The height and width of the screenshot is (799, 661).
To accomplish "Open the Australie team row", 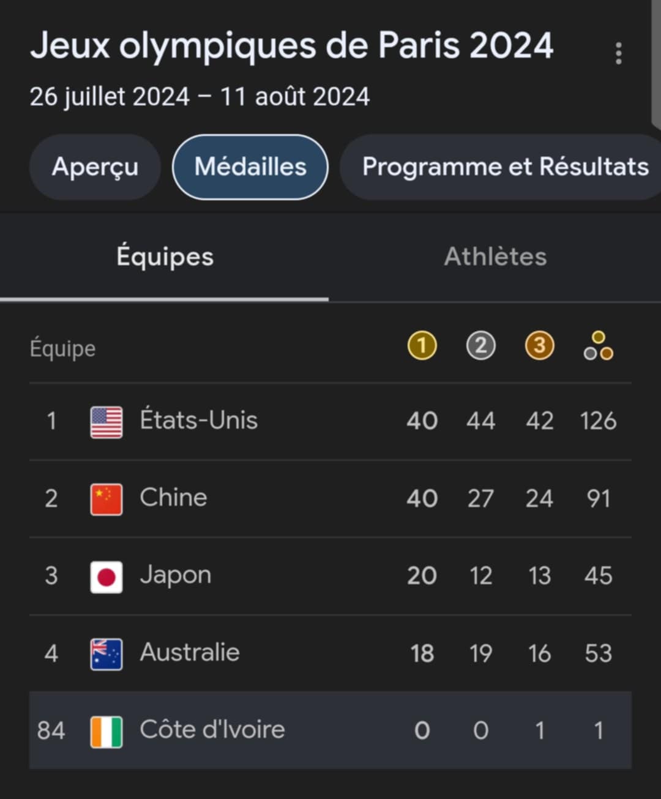I will (330, 654).
